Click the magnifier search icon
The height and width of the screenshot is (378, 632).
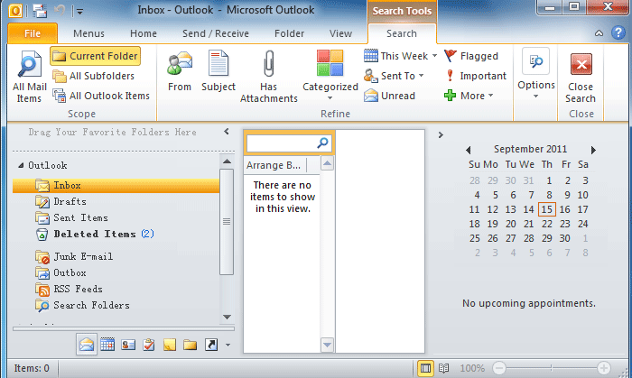point(323,143)
